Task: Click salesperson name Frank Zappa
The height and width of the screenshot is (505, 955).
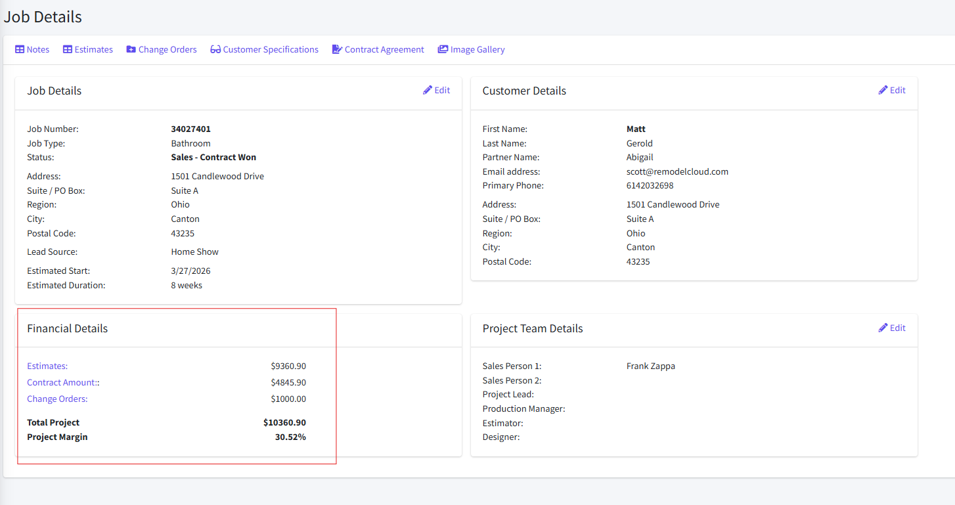Action: click(650, 366)
